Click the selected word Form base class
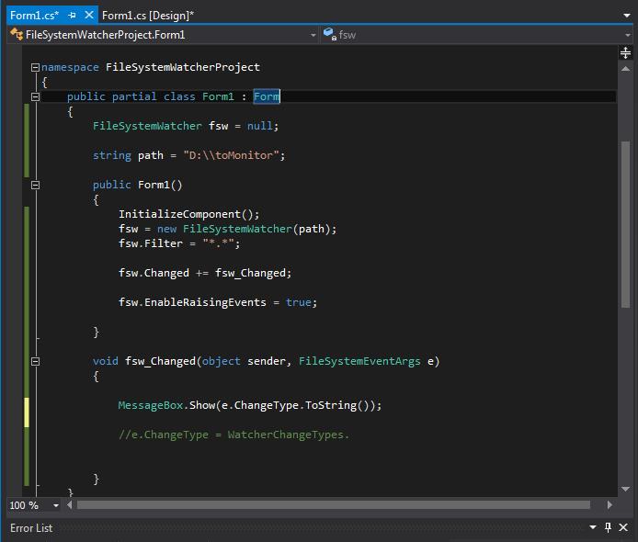This screenshot has width=638, height=542. (267, 96)
